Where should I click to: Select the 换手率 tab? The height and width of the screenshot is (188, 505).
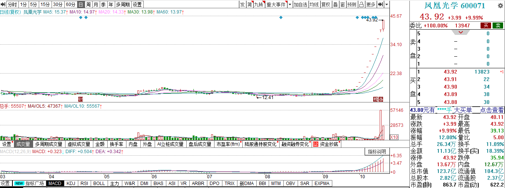117,144
